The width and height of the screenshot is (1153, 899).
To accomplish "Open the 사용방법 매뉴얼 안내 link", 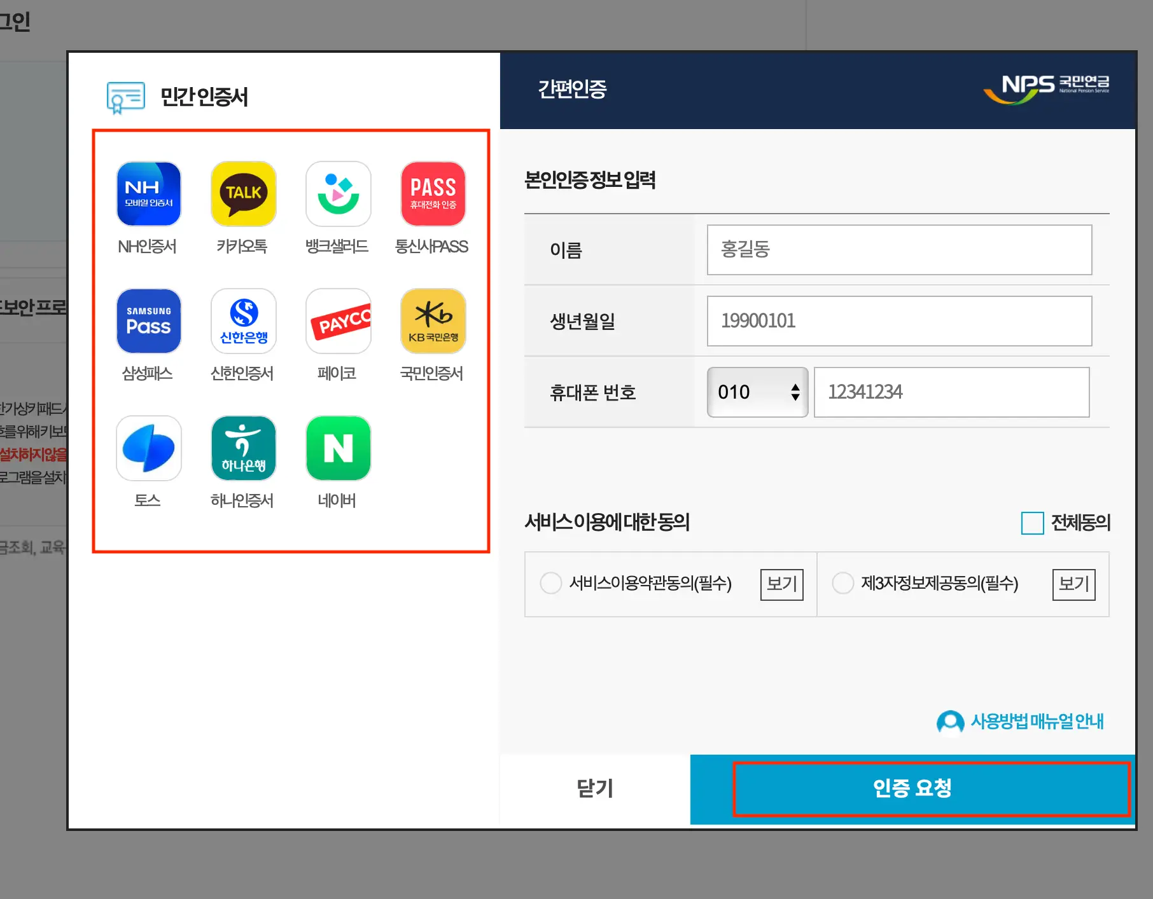I will 1037,722.
